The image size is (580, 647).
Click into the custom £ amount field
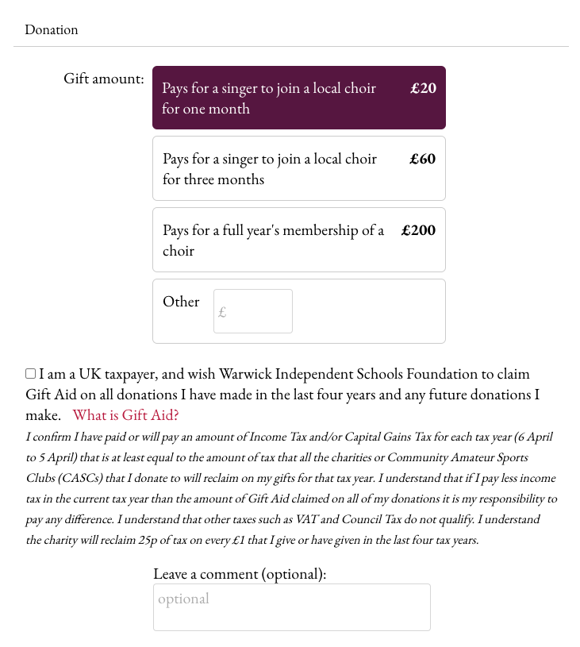[253, 311]
